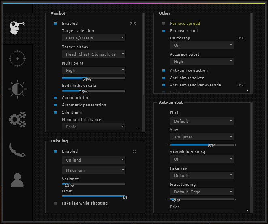Open the Target selection dropdown
Screen dimensions: 268x224
(94, 38)
